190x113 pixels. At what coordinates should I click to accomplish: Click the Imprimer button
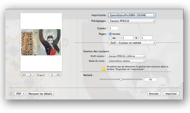point(171,94)
